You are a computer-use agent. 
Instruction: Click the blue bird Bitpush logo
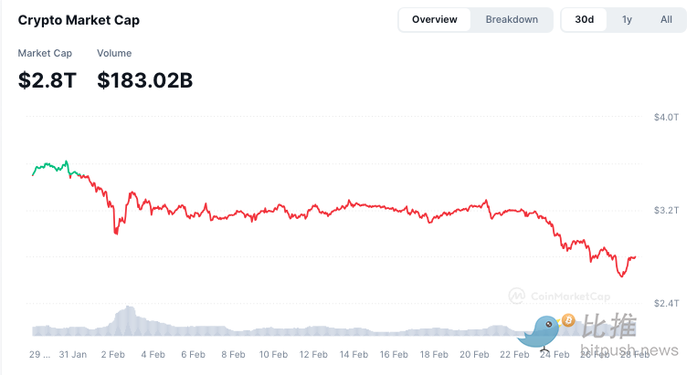point(540,333)
